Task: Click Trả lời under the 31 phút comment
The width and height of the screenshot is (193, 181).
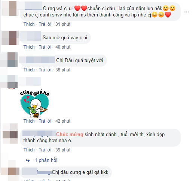Action: 45,24
